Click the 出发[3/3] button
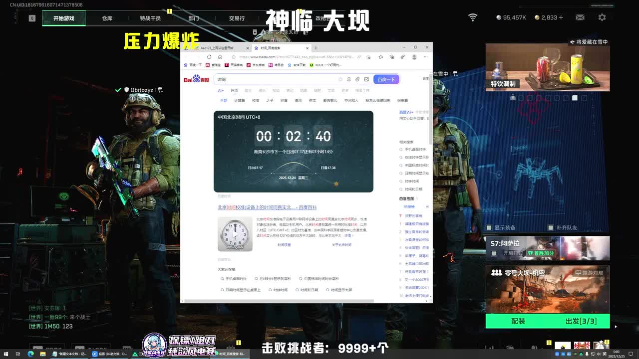The width and height of the screenshot is (639, 359). click(581, 321)
